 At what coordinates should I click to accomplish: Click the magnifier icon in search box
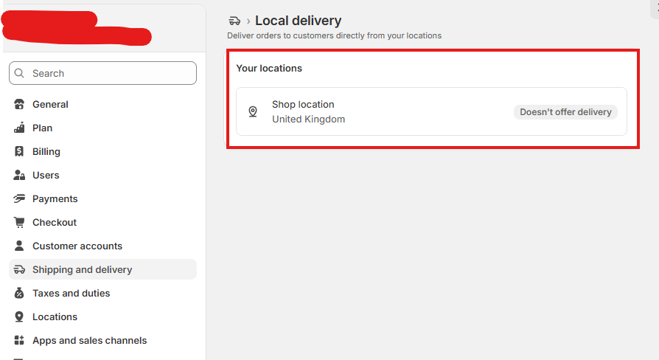[19, 73]
